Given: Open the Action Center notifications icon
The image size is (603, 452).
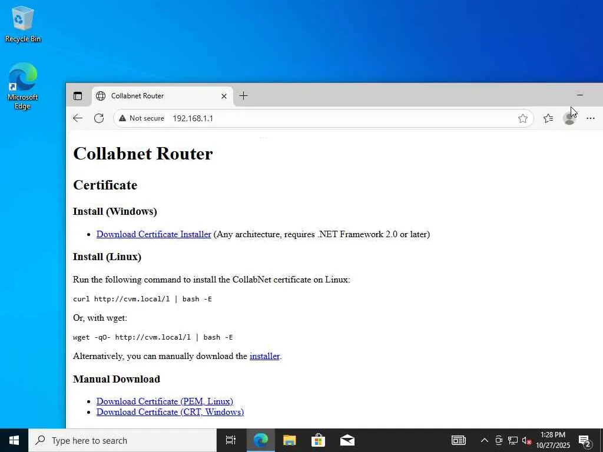Looking at the screenshot, I should coord(585,440).
